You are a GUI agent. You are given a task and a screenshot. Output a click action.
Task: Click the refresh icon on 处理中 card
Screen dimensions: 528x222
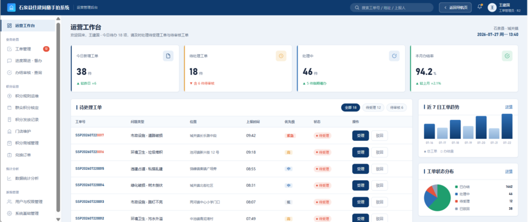(x=395, y=56)
